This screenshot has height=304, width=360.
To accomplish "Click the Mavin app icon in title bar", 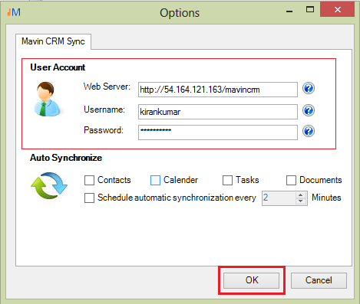I will 14,12.
